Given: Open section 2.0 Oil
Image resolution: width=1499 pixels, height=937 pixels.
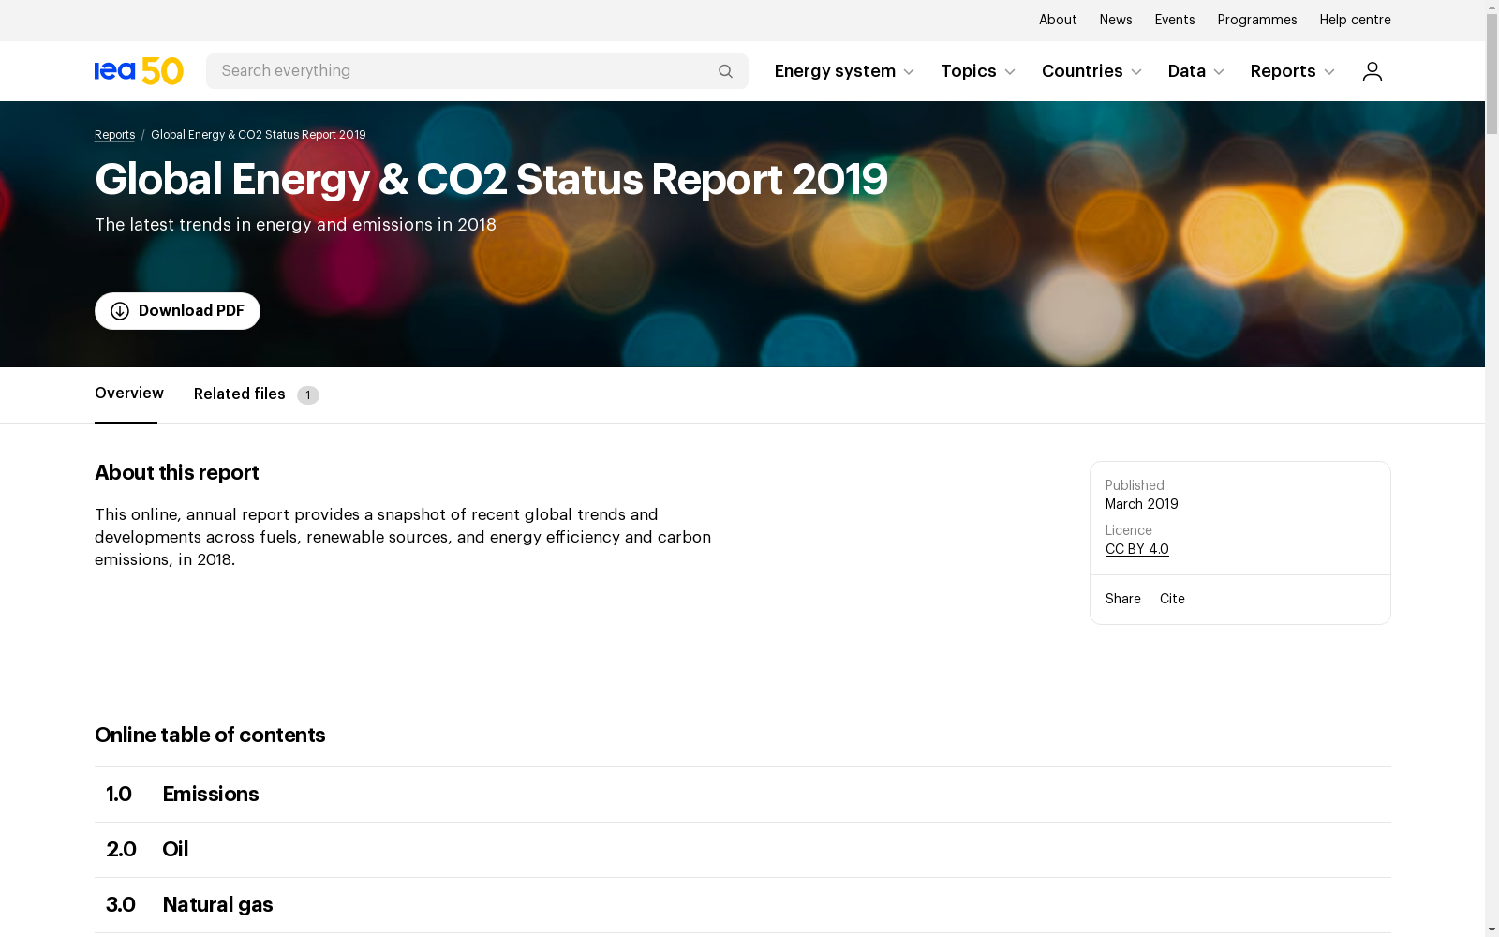Looking at the screenshot, I should pos(743,850).
